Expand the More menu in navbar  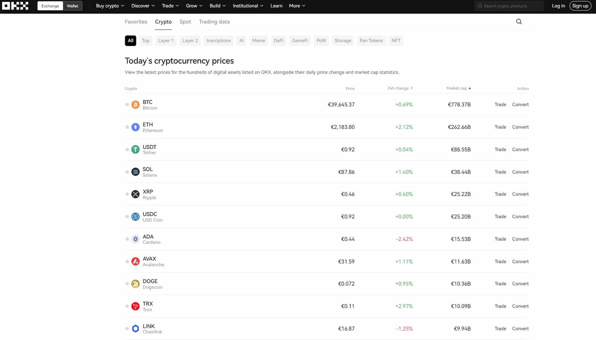point(297,6)
